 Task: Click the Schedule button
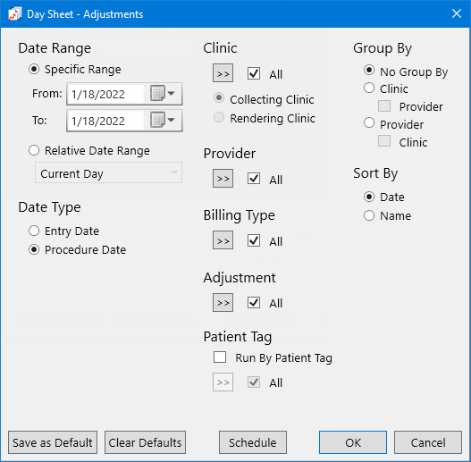tap(253, 442)
